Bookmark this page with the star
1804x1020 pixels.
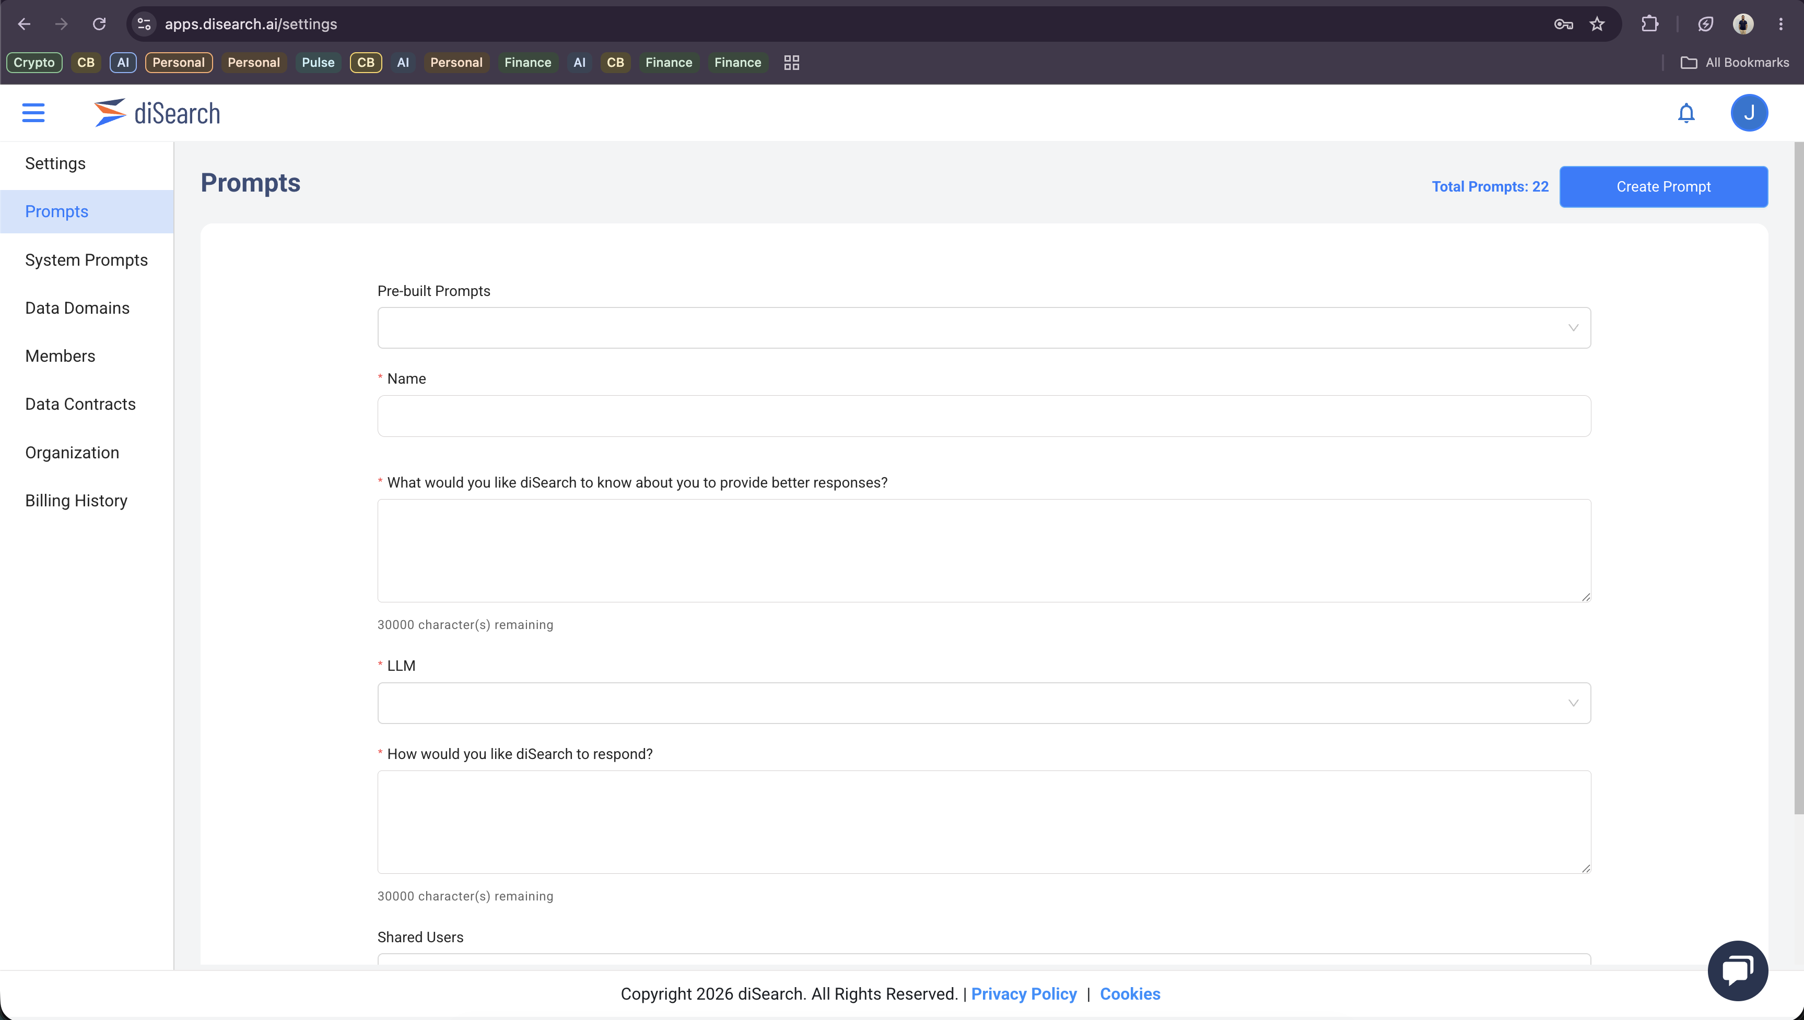coord(1597,25)
